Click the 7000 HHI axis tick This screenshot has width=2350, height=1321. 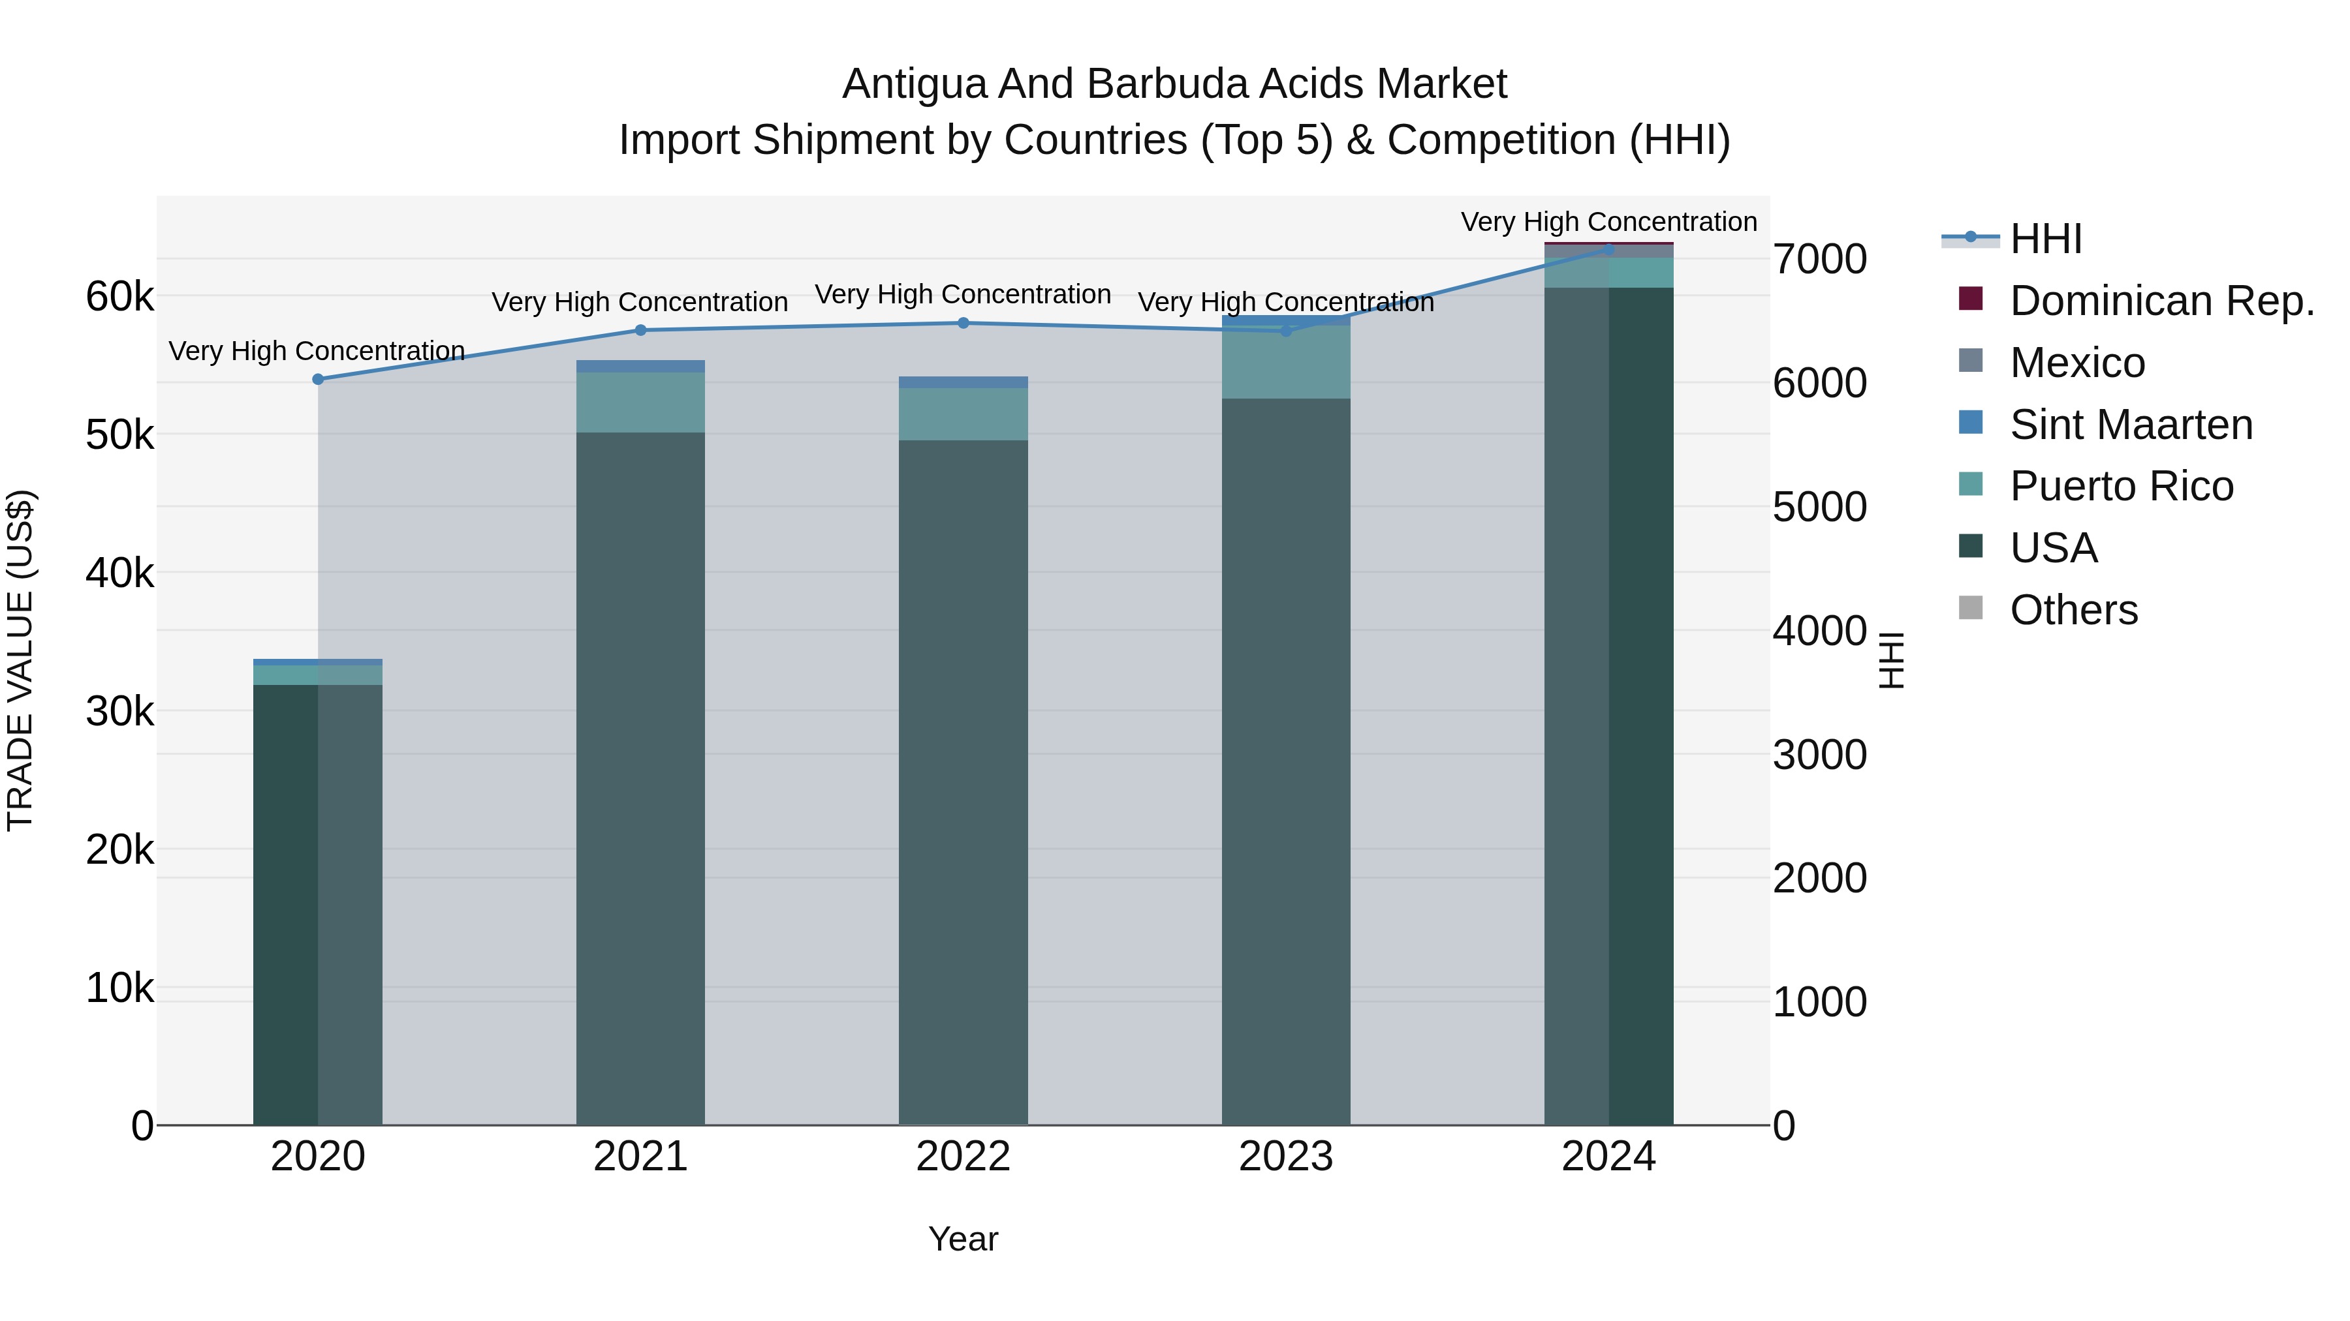1820,259
